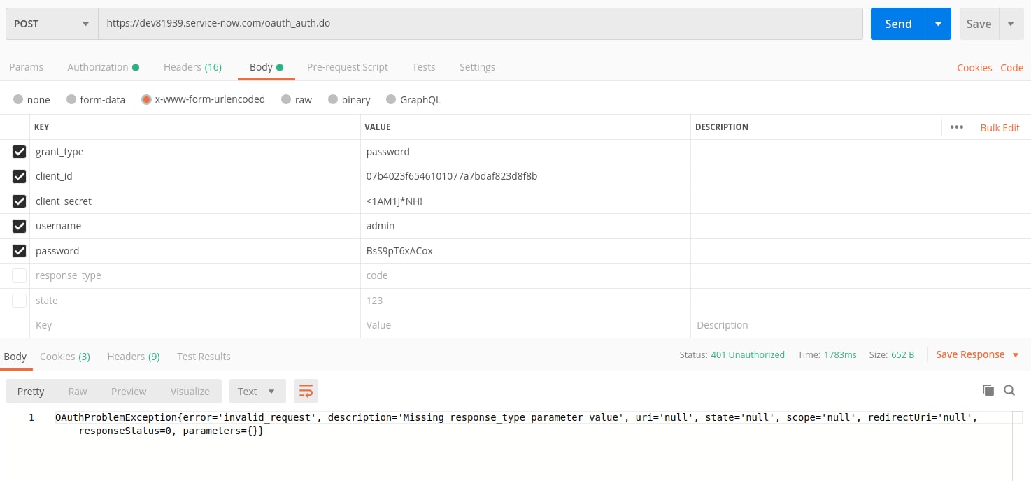Open search within the response body

1009,390
